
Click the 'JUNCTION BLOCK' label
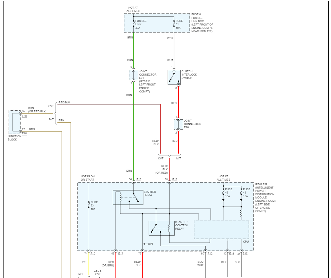(15, 138)
